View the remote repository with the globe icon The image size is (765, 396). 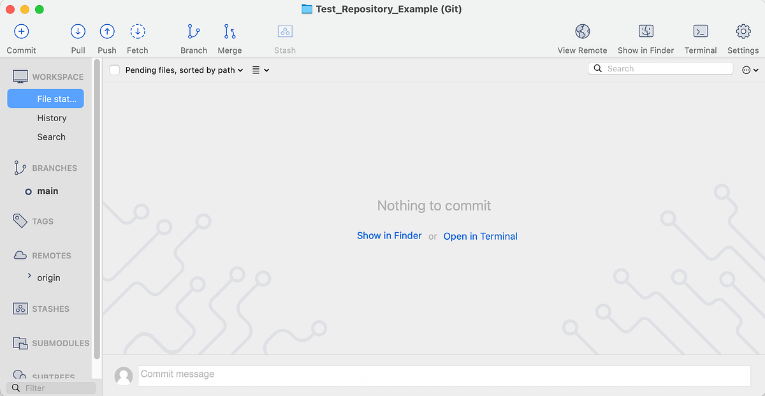[582, 31]
